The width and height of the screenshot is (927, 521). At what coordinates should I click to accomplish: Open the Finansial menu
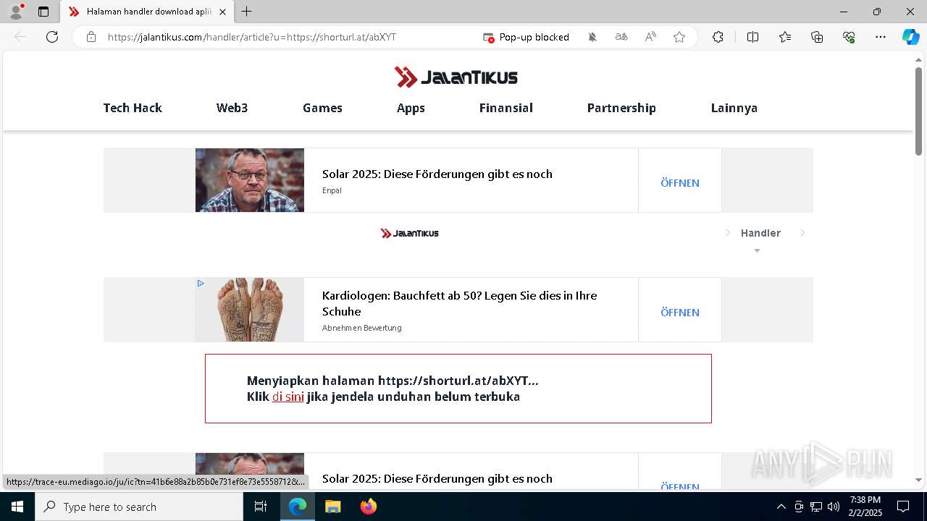[506, 108]
